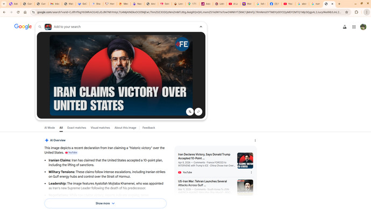
Task: Click the small image thumbnail in search box
Action: tap(48, 27)
